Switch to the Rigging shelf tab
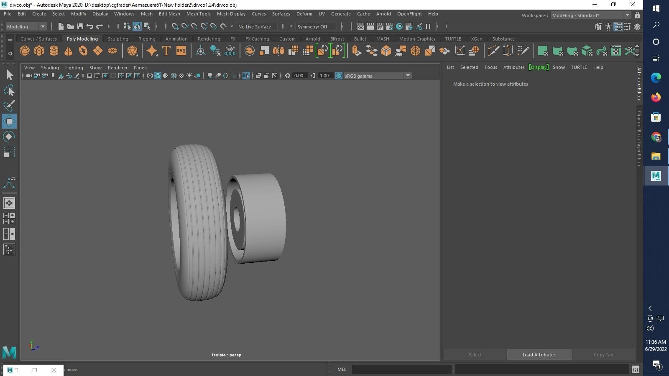Viewport: 669px width, 376px height. (x=147, y=39)
